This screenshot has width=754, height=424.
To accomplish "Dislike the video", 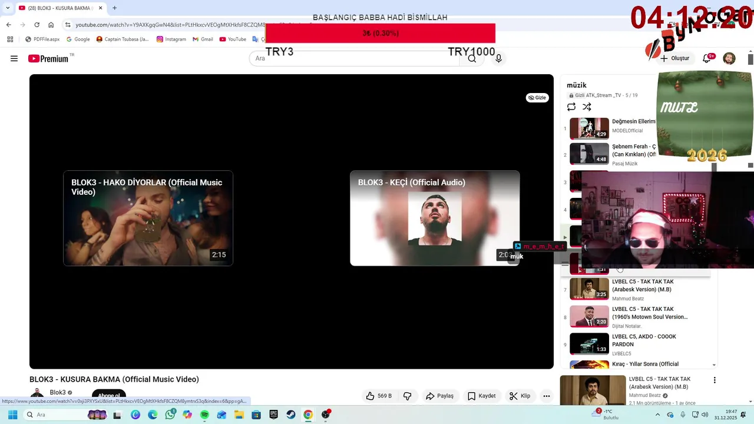I will click(407, 396).
